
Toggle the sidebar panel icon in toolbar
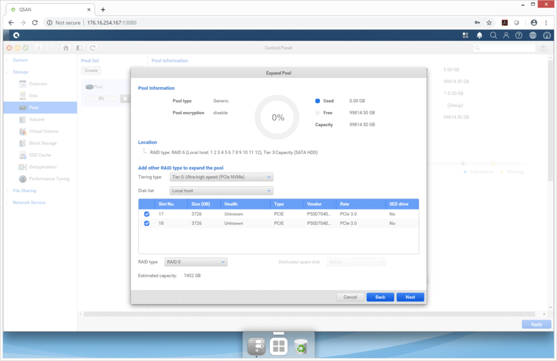[x=79, y=48]
